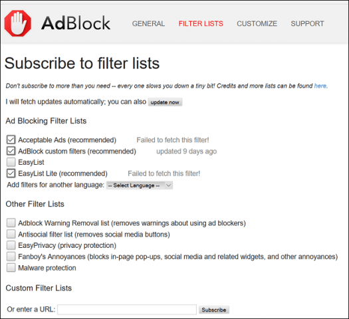Enable EasyPrivacy privacy protection
Image resolution: width=349 pixels, height=319 pixels.
click(x=11, y=245)
